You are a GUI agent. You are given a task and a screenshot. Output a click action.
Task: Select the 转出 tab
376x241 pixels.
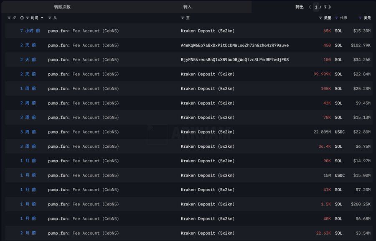300,7
